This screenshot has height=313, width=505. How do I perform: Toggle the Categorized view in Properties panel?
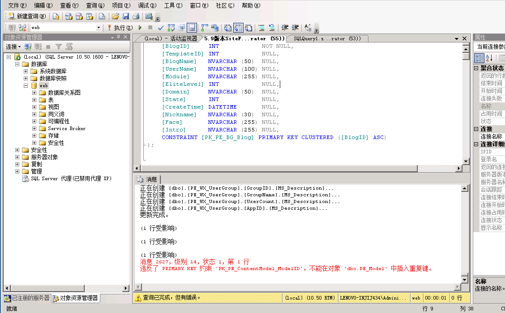479,58
